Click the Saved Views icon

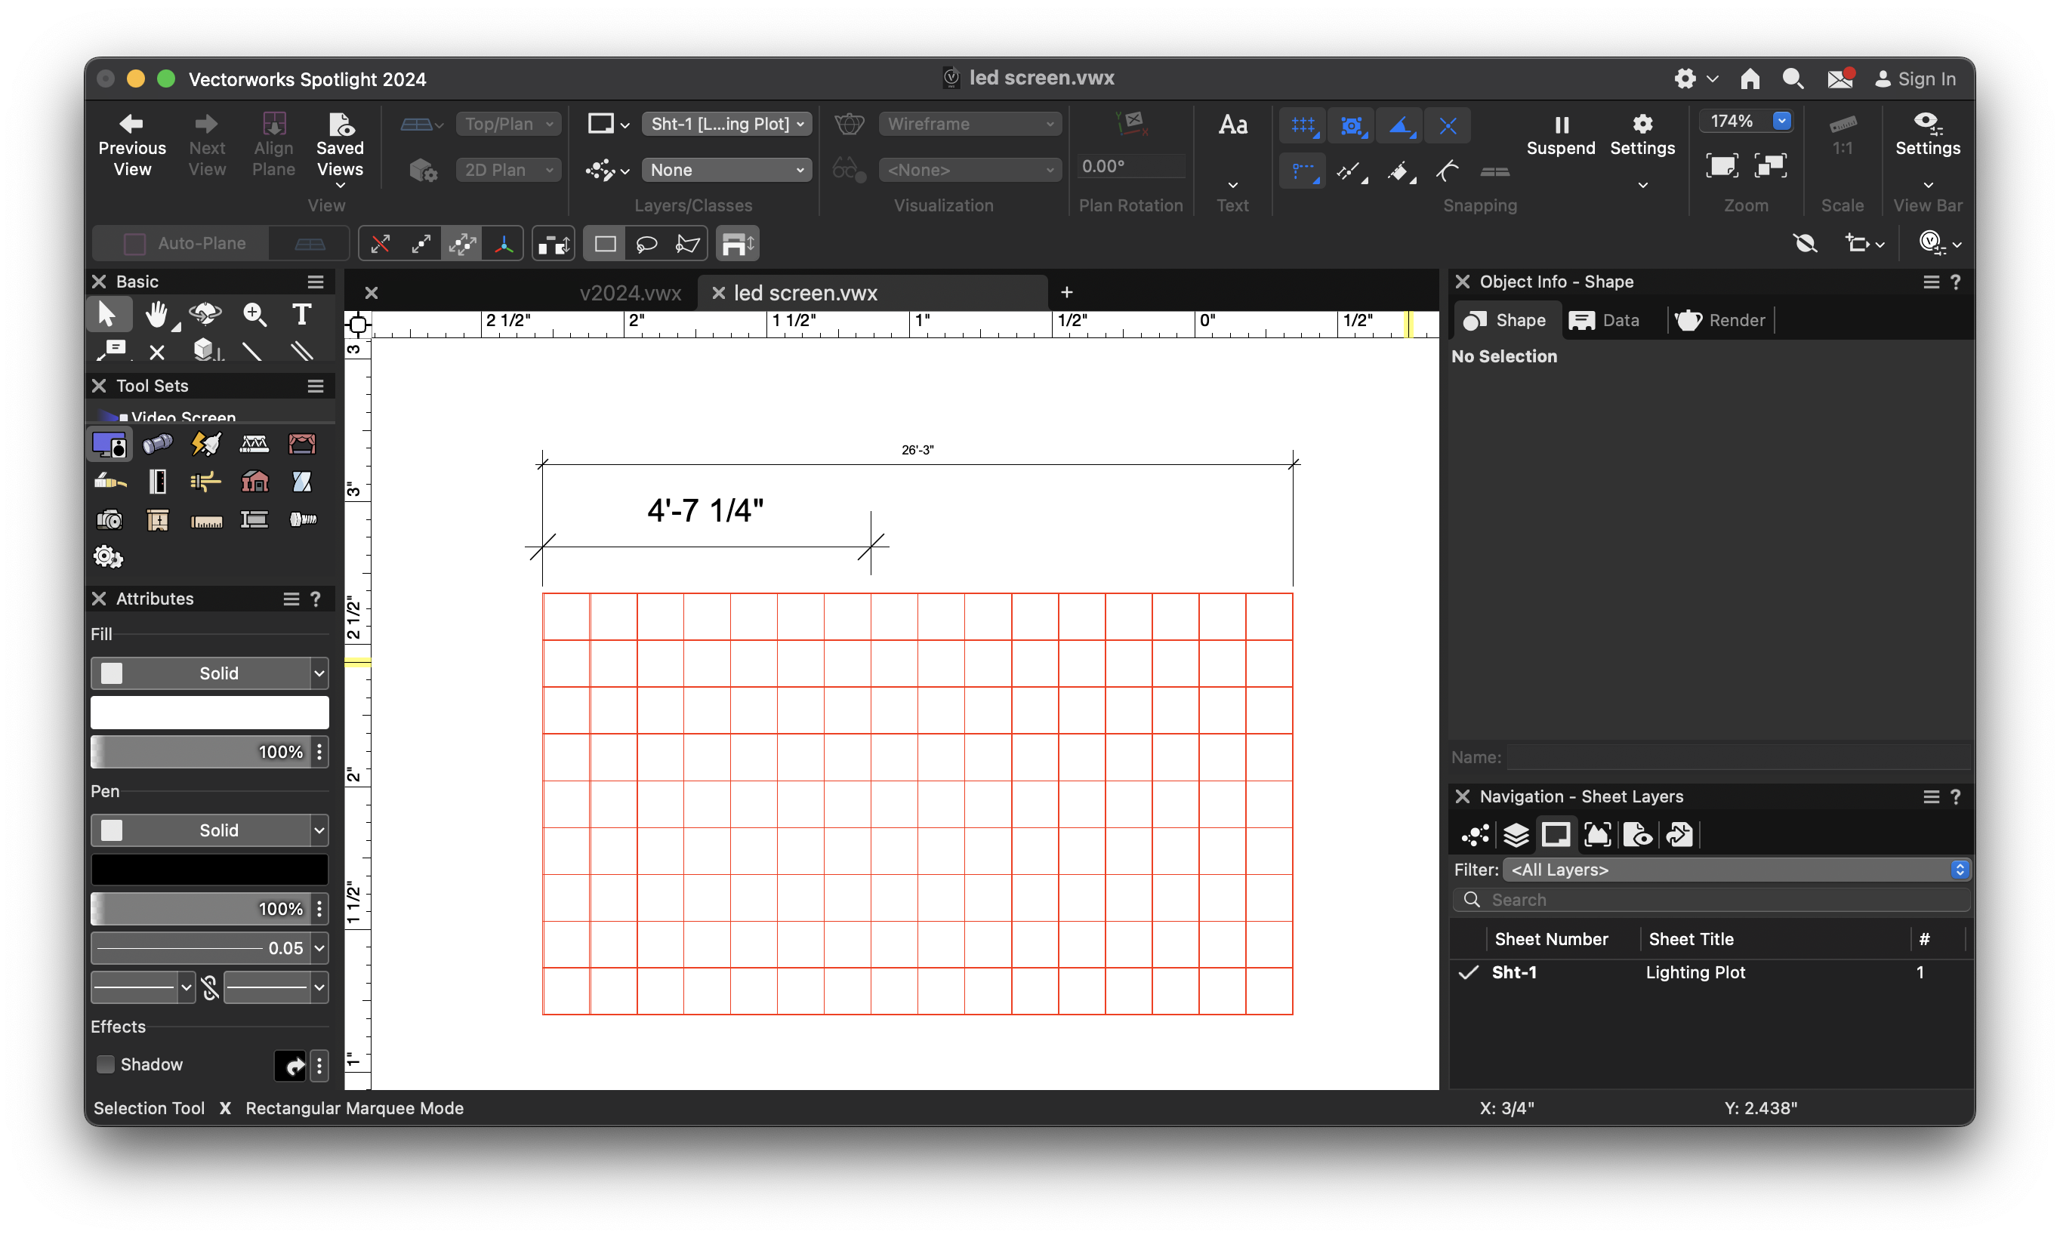(x=340, y=125)
